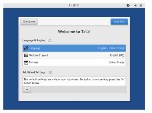Open the Keyboard Layout row
Viewport: 152px width, 113px height.
(74, 55)
